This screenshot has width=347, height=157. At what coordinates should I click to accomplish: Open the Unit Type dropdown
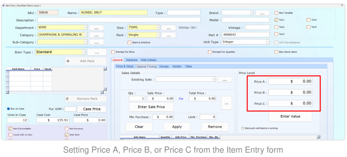point(267,42)
